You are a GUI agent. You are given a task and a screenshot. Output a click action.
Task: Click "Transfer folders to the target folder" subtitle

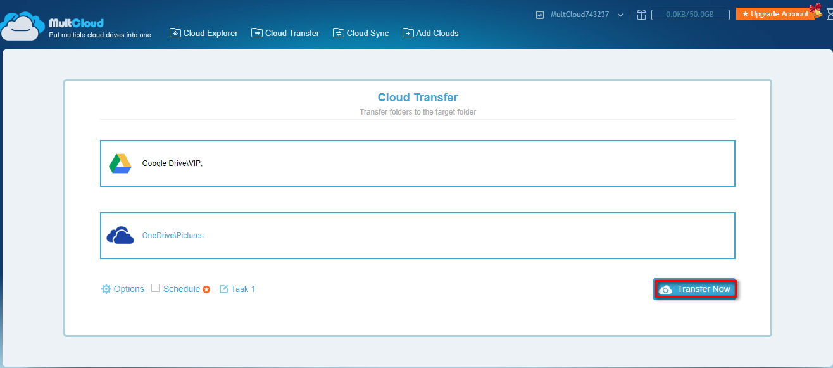tap(418, 112)
